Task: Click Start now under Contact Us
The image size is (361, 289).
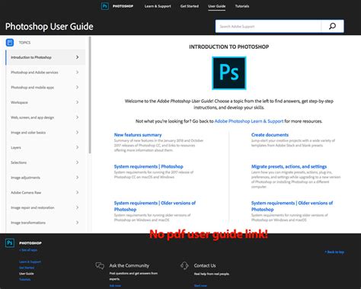Action: pos(200,286)
